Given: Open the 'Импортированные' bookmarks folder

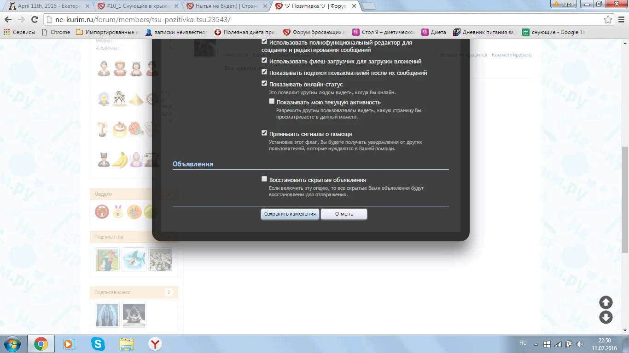Looking at the screenshot, I should point(107,32).
